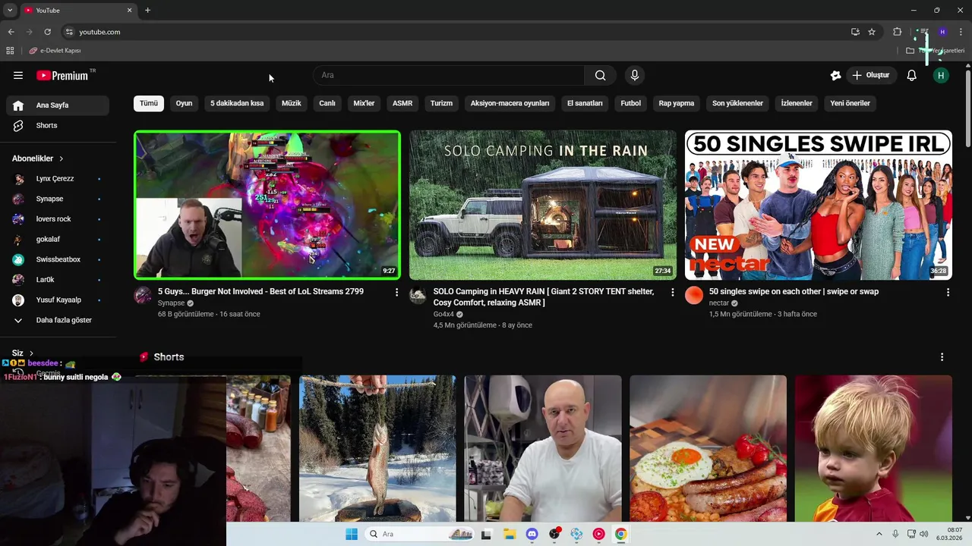Open the breakfast plate Shorts thumbnail

coord(708,448)
